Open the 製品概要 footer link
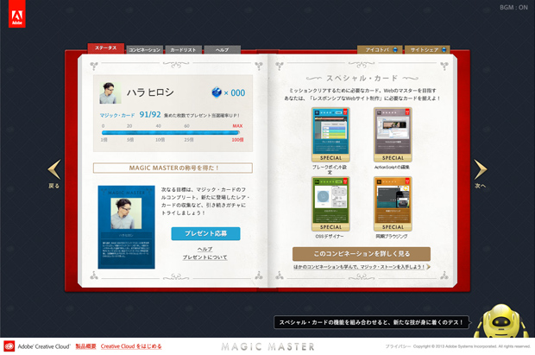The height and width of the screenshot is (355, 535). 85,346
